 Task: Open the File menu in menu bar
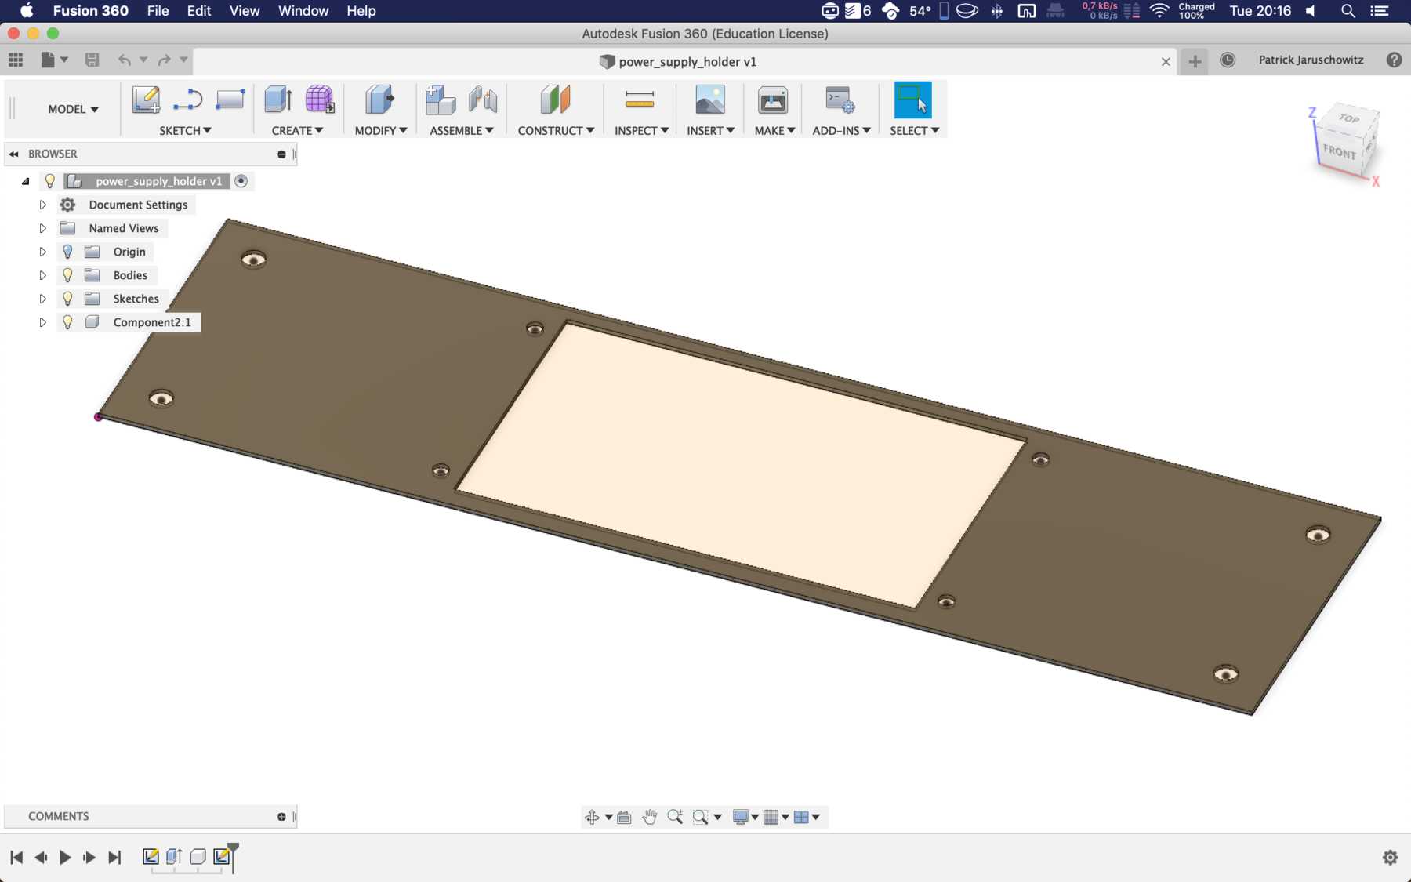tap(158, 11)
